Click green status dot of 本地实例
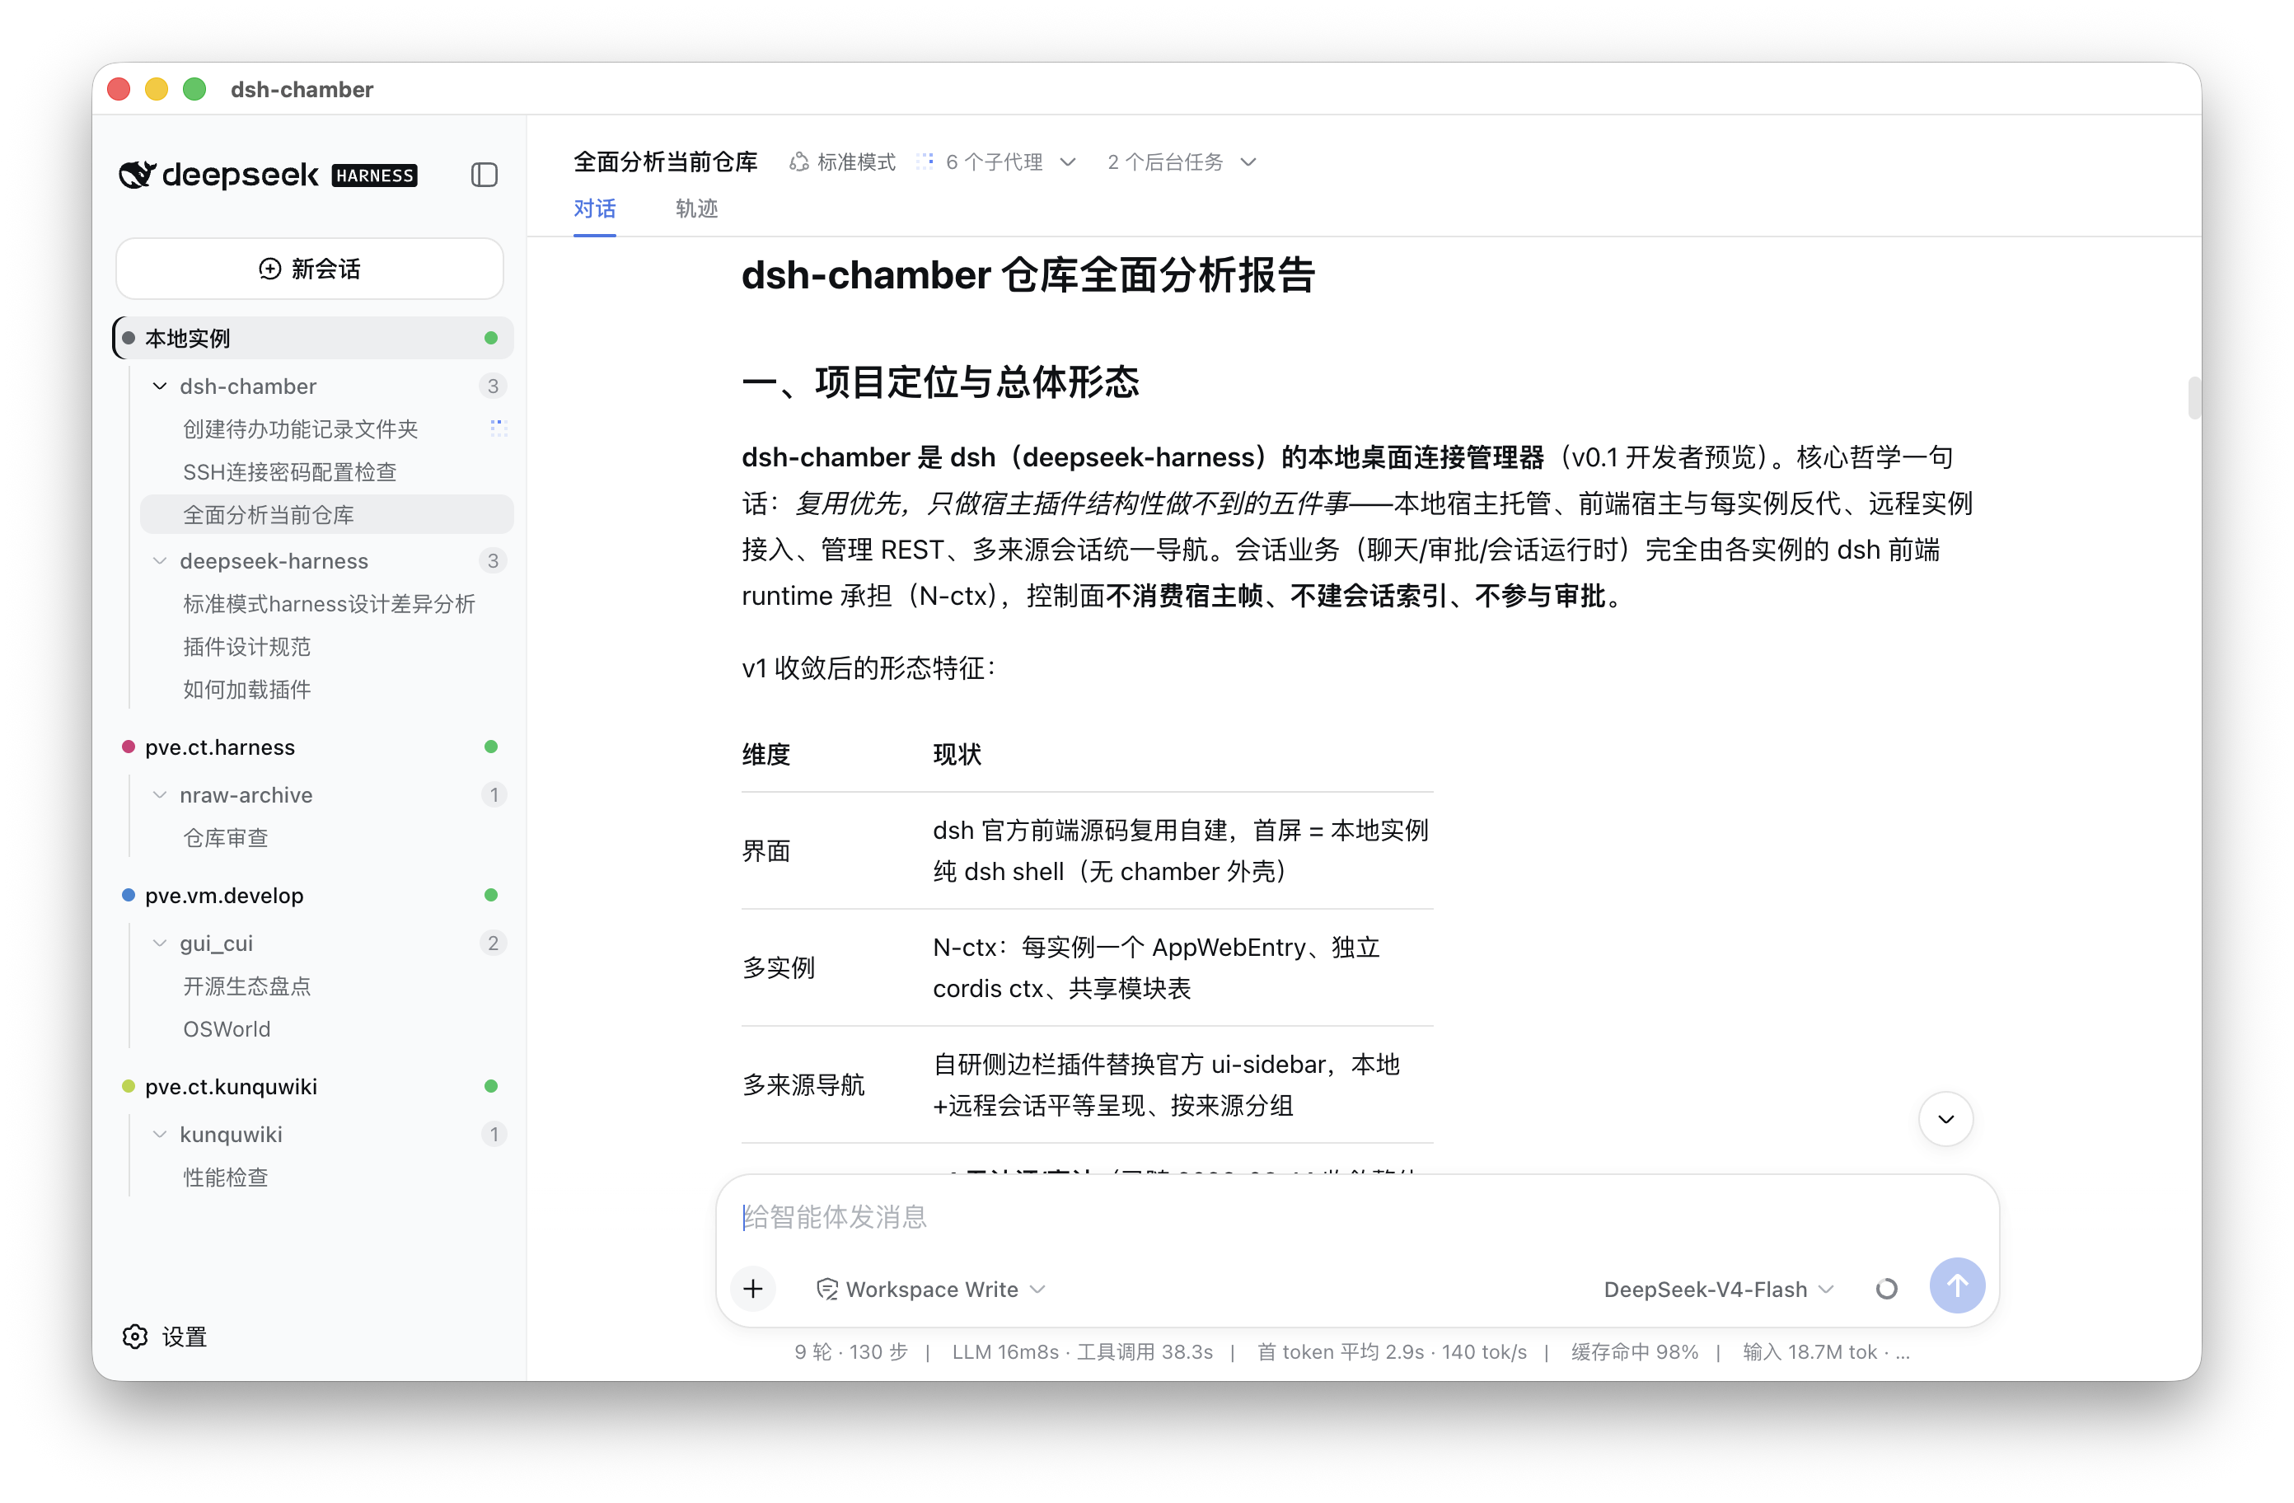 pyautogui.click(x=490, y=339)
